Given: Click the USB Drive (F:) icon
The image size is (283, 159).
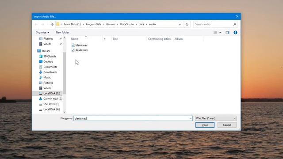Looking at the screenshot, I should click(41, 104).
